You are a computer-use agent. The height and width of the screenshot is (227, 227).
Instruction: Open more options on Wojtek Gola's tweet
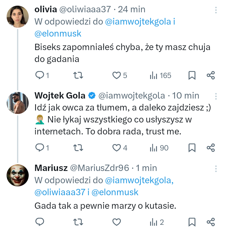(216, 96)
